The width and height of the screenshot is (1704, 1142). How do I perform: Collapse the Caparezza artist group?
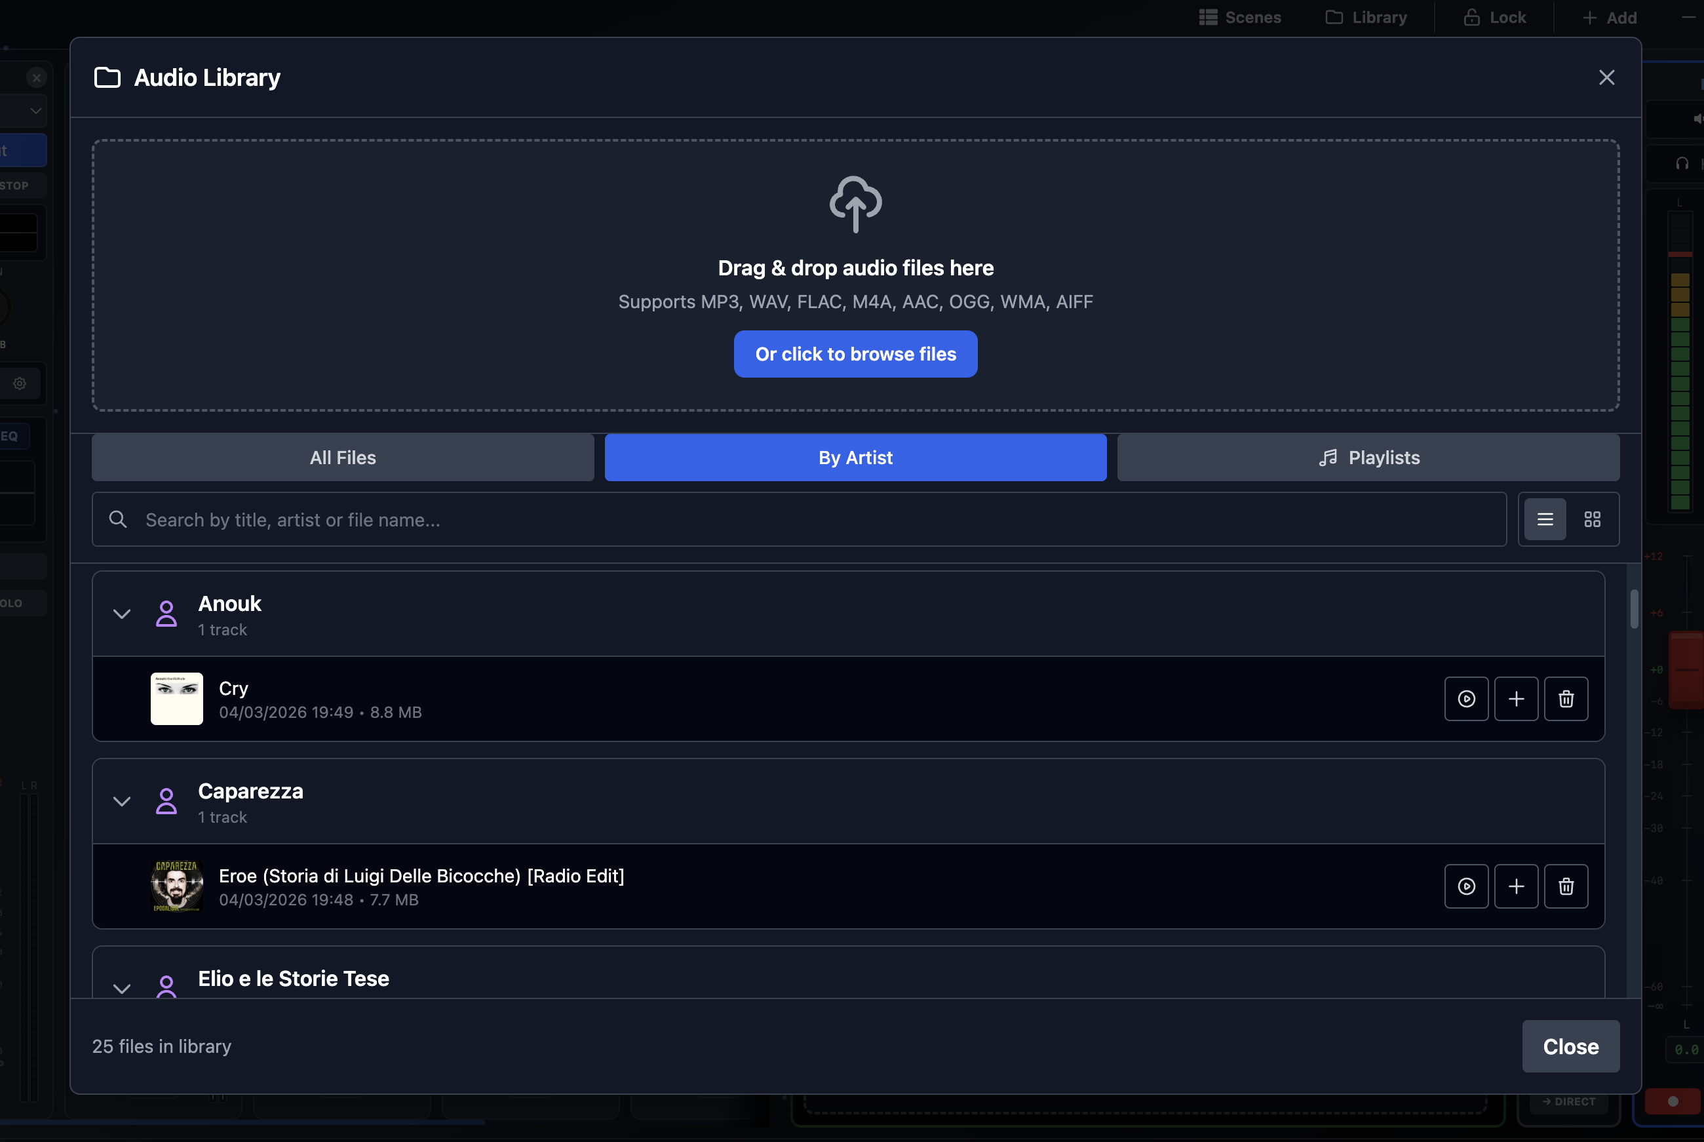[x=121, y=801]
